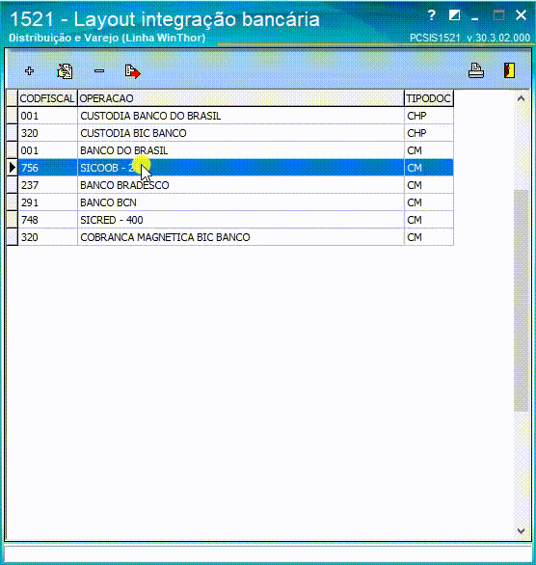Screen dimensions: 536x565
Task: Click row selector beside CUSTODIA BANCO DO BRASIL
Action: (13, 116)
